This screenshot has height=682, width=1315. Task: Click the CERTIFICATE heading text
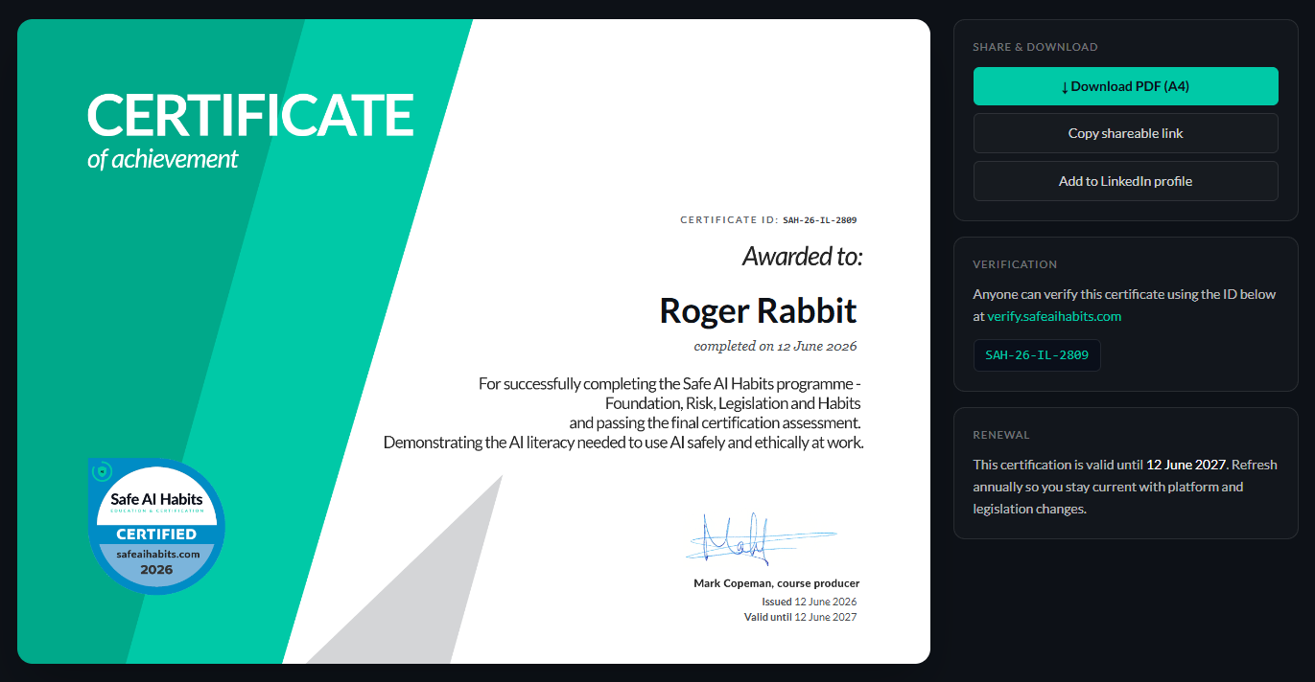click(x=250, y=116)
